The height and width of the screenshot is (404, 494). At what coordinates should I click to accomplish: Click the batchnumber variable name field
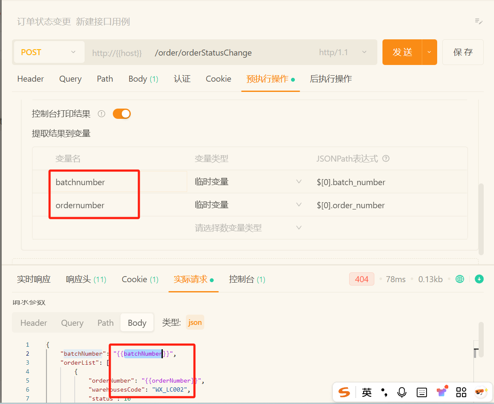tap(118, 182)
